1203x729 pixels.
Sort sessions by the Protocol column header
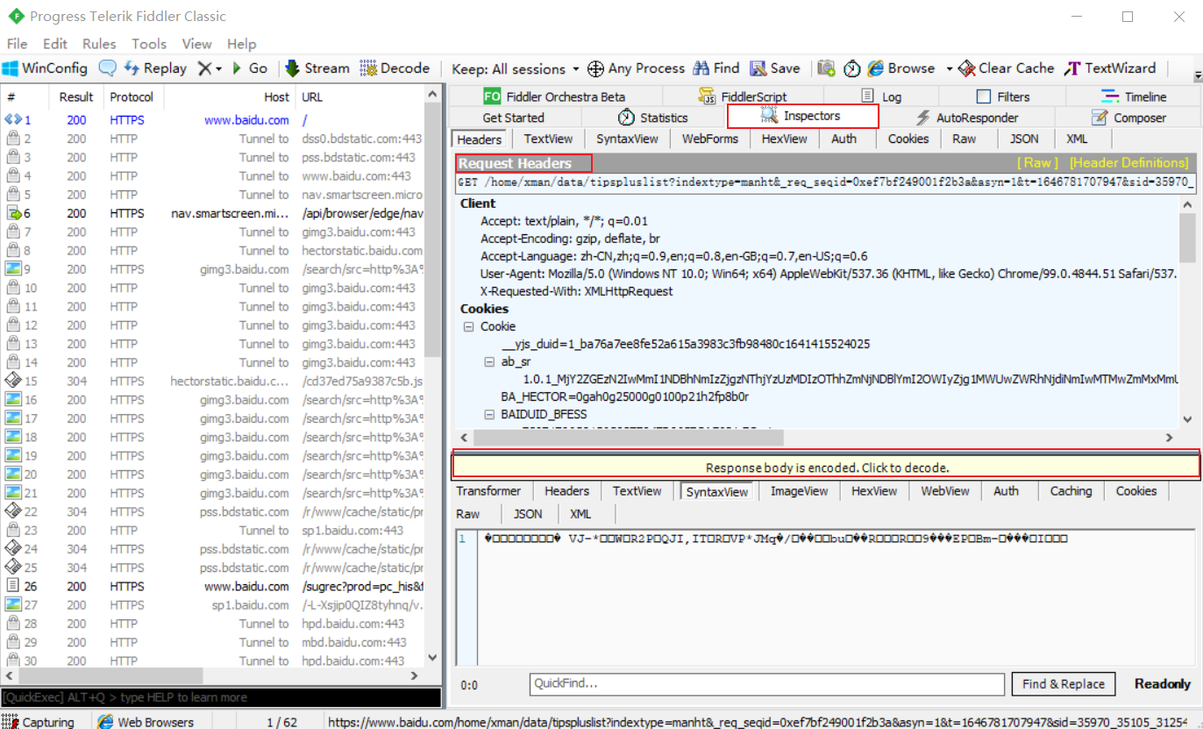(132, 97)
